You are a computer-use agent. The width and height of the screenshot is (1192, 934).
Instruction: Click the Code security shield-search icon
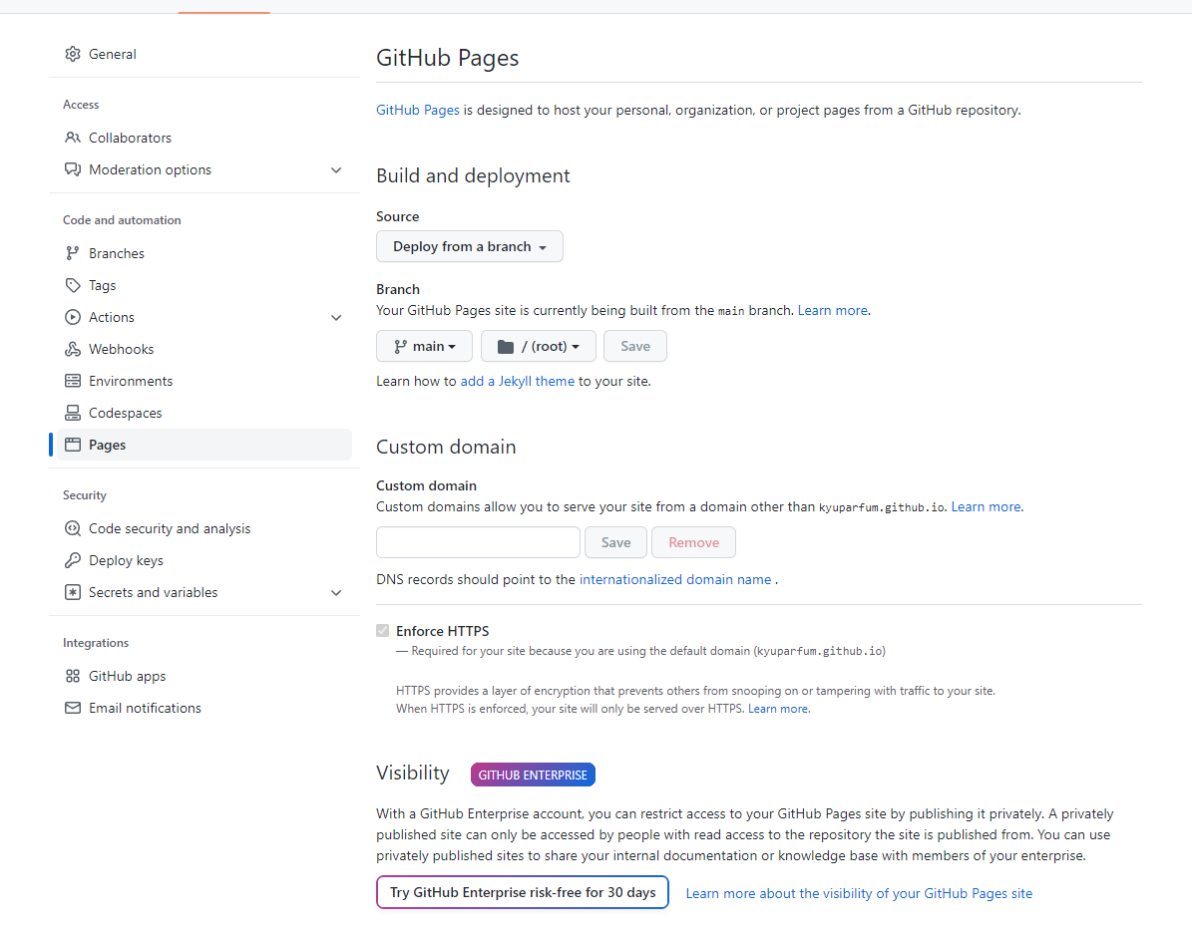click(x=72, y=528)
